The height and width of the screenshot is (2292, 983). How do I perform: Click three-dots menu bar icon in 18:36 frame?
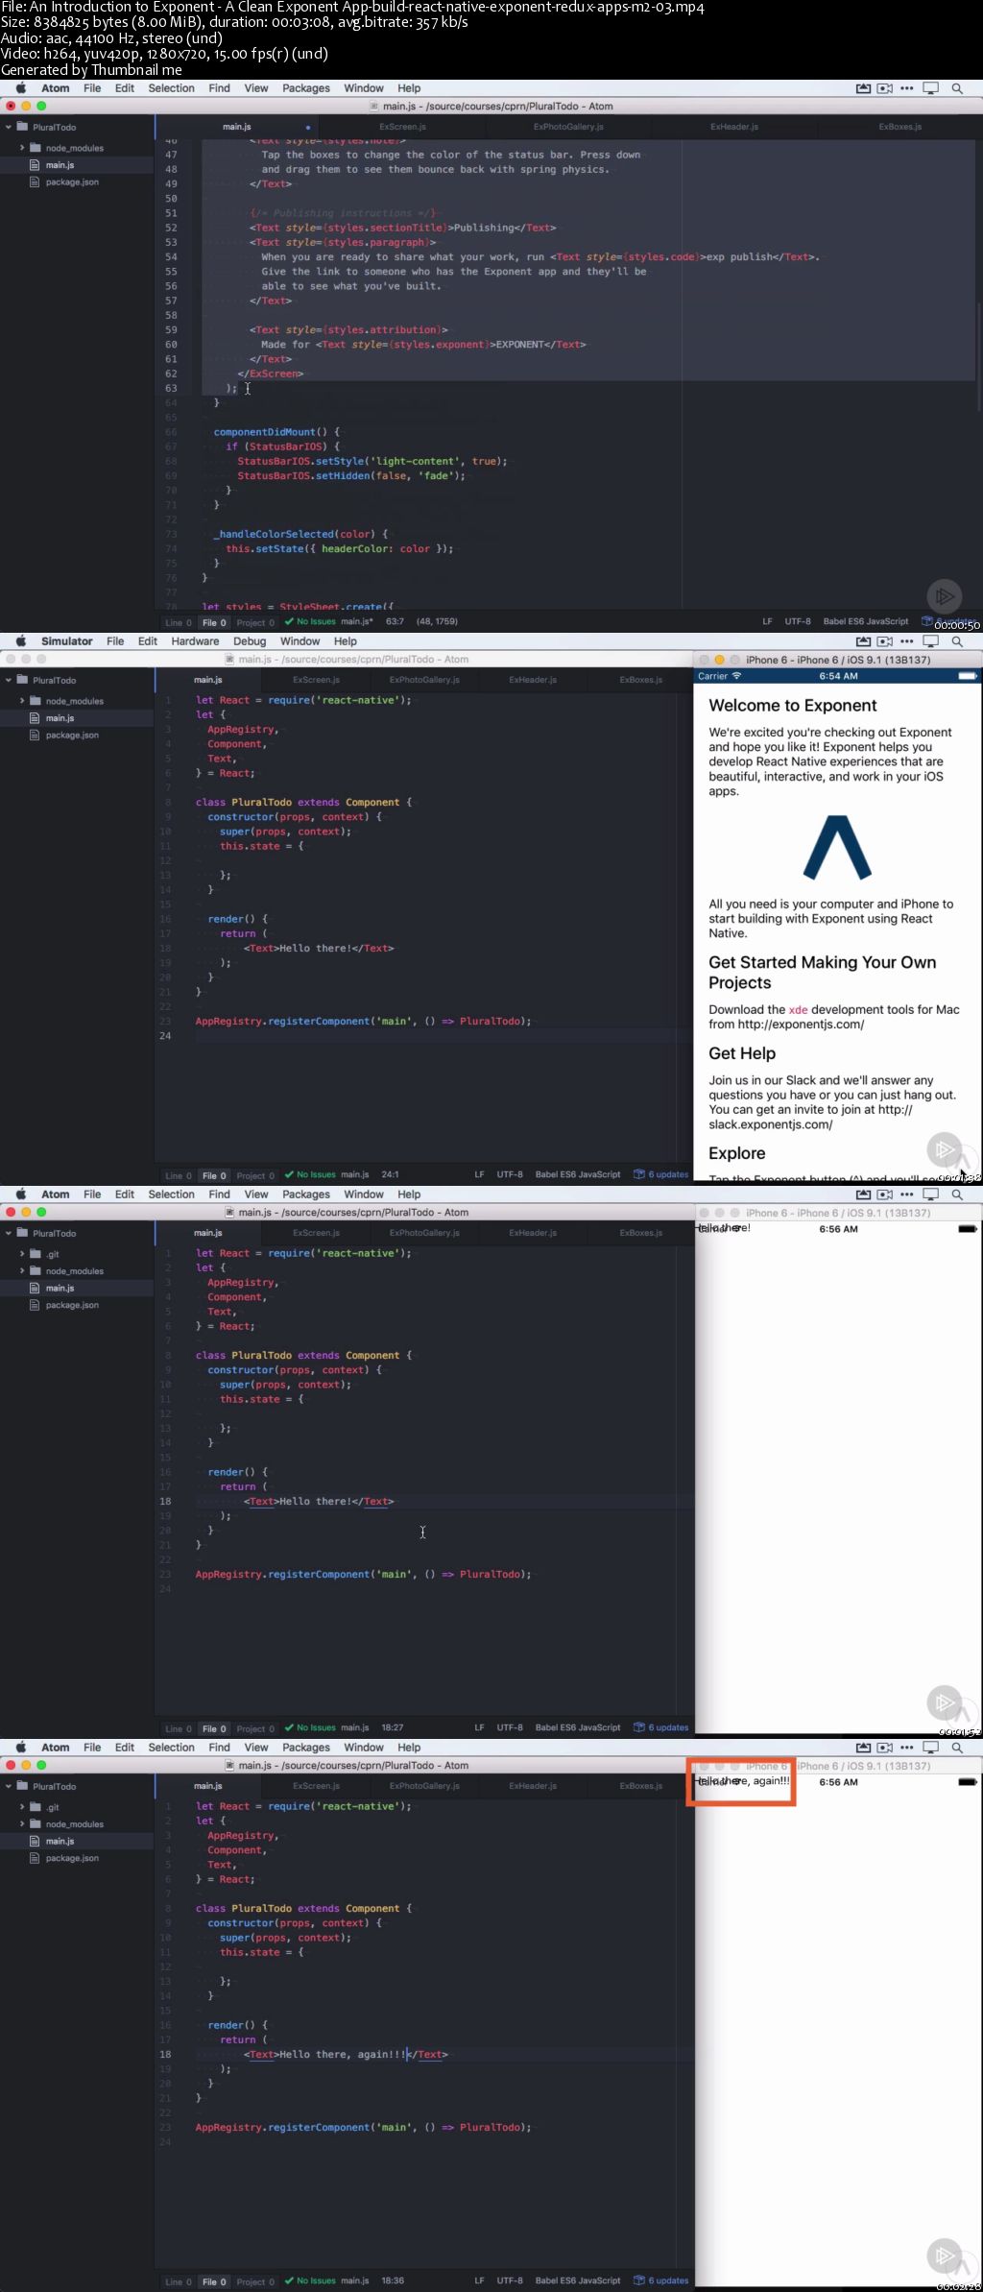click(907, 1748)
